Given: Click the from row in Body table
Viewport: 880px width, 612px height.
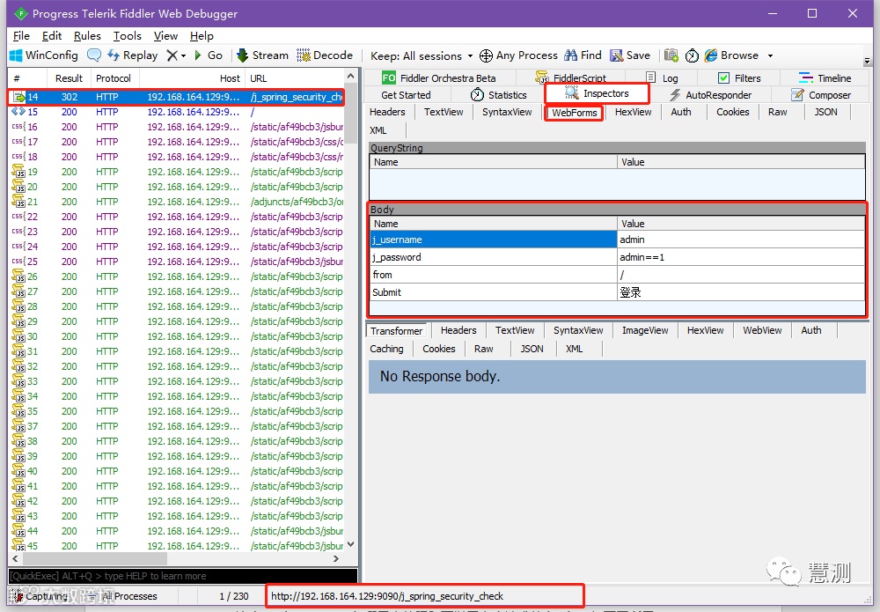Looking at the screenshot, I should (x=617, y=275).
